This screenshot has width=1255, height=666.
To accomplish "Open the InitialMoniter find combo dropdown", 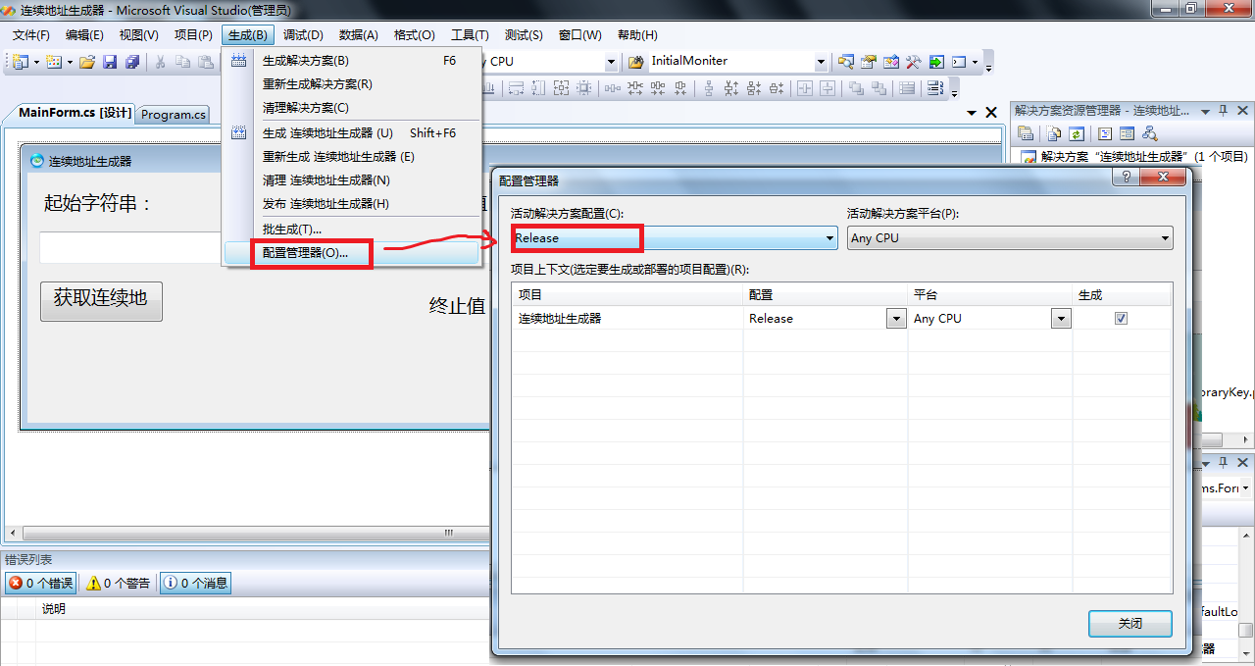I will tap(822, 62).
